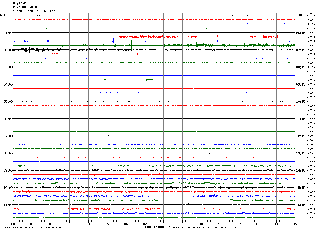Click the PARM HNZ NM 00 station text

(x=26, y=7)
